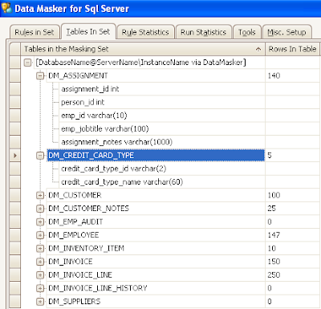Viewport: 321px width, 309px height.
Task: Click the row count 147 for DM_EMPLOYEE
Action: [274, 235]
